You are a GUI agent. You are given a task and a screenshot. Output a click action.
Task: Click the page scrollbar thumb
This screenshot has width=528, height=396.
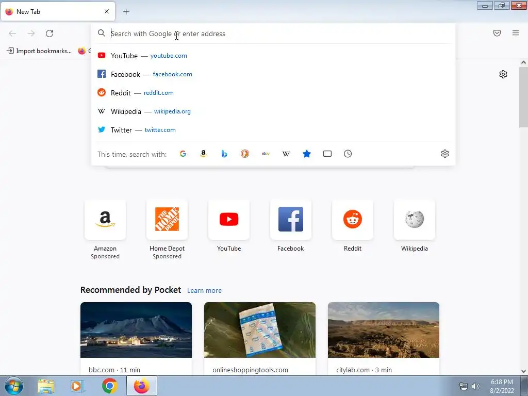pos(523,97)
